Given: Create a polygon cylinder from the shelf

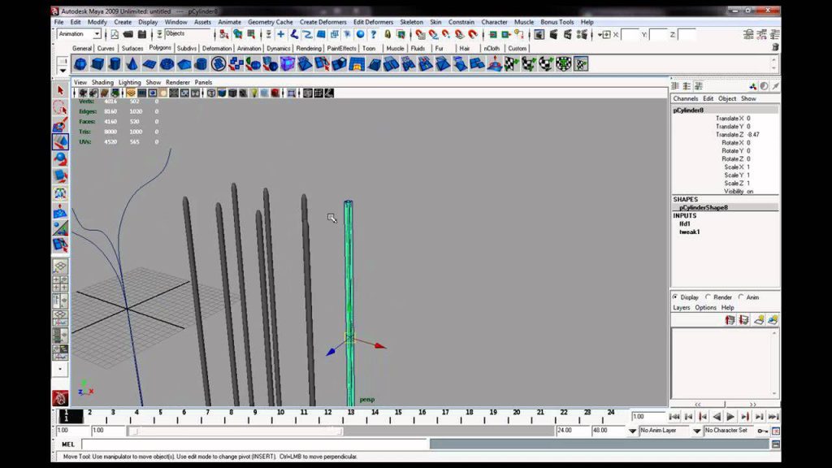Looking at the screenshot, I should pyautogui.click(x=115, y=64).
